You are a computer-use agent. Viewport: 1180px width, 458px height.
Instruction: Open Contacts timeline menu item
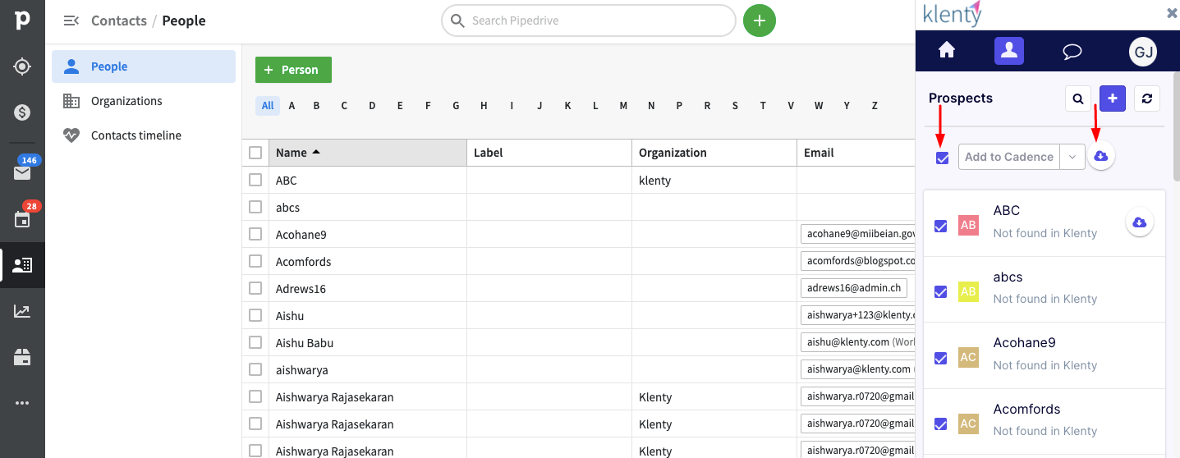point(136,135)
